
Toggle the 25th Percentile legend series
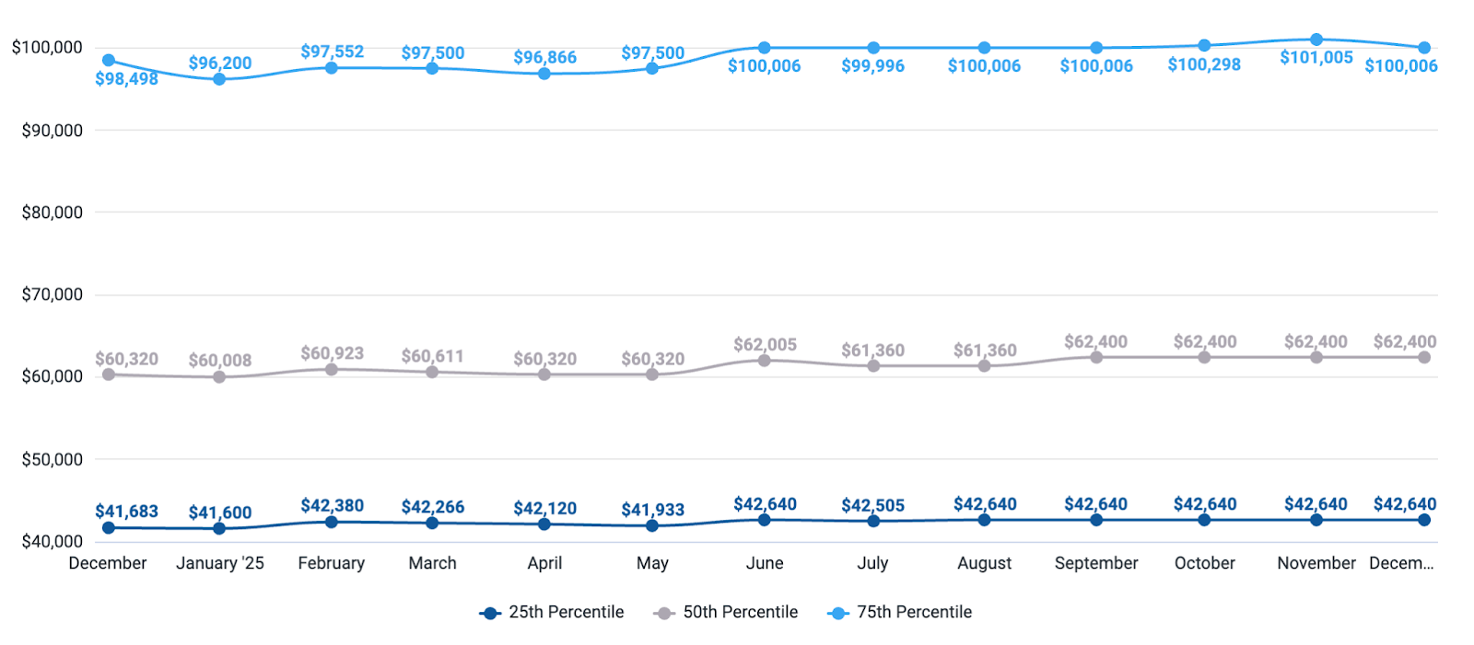566,613
